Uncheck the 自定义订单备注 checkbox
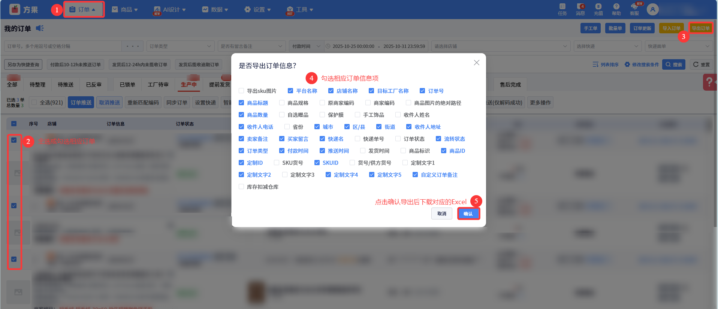Viewport: 718px width, 309px height. (x=415, y=175)
